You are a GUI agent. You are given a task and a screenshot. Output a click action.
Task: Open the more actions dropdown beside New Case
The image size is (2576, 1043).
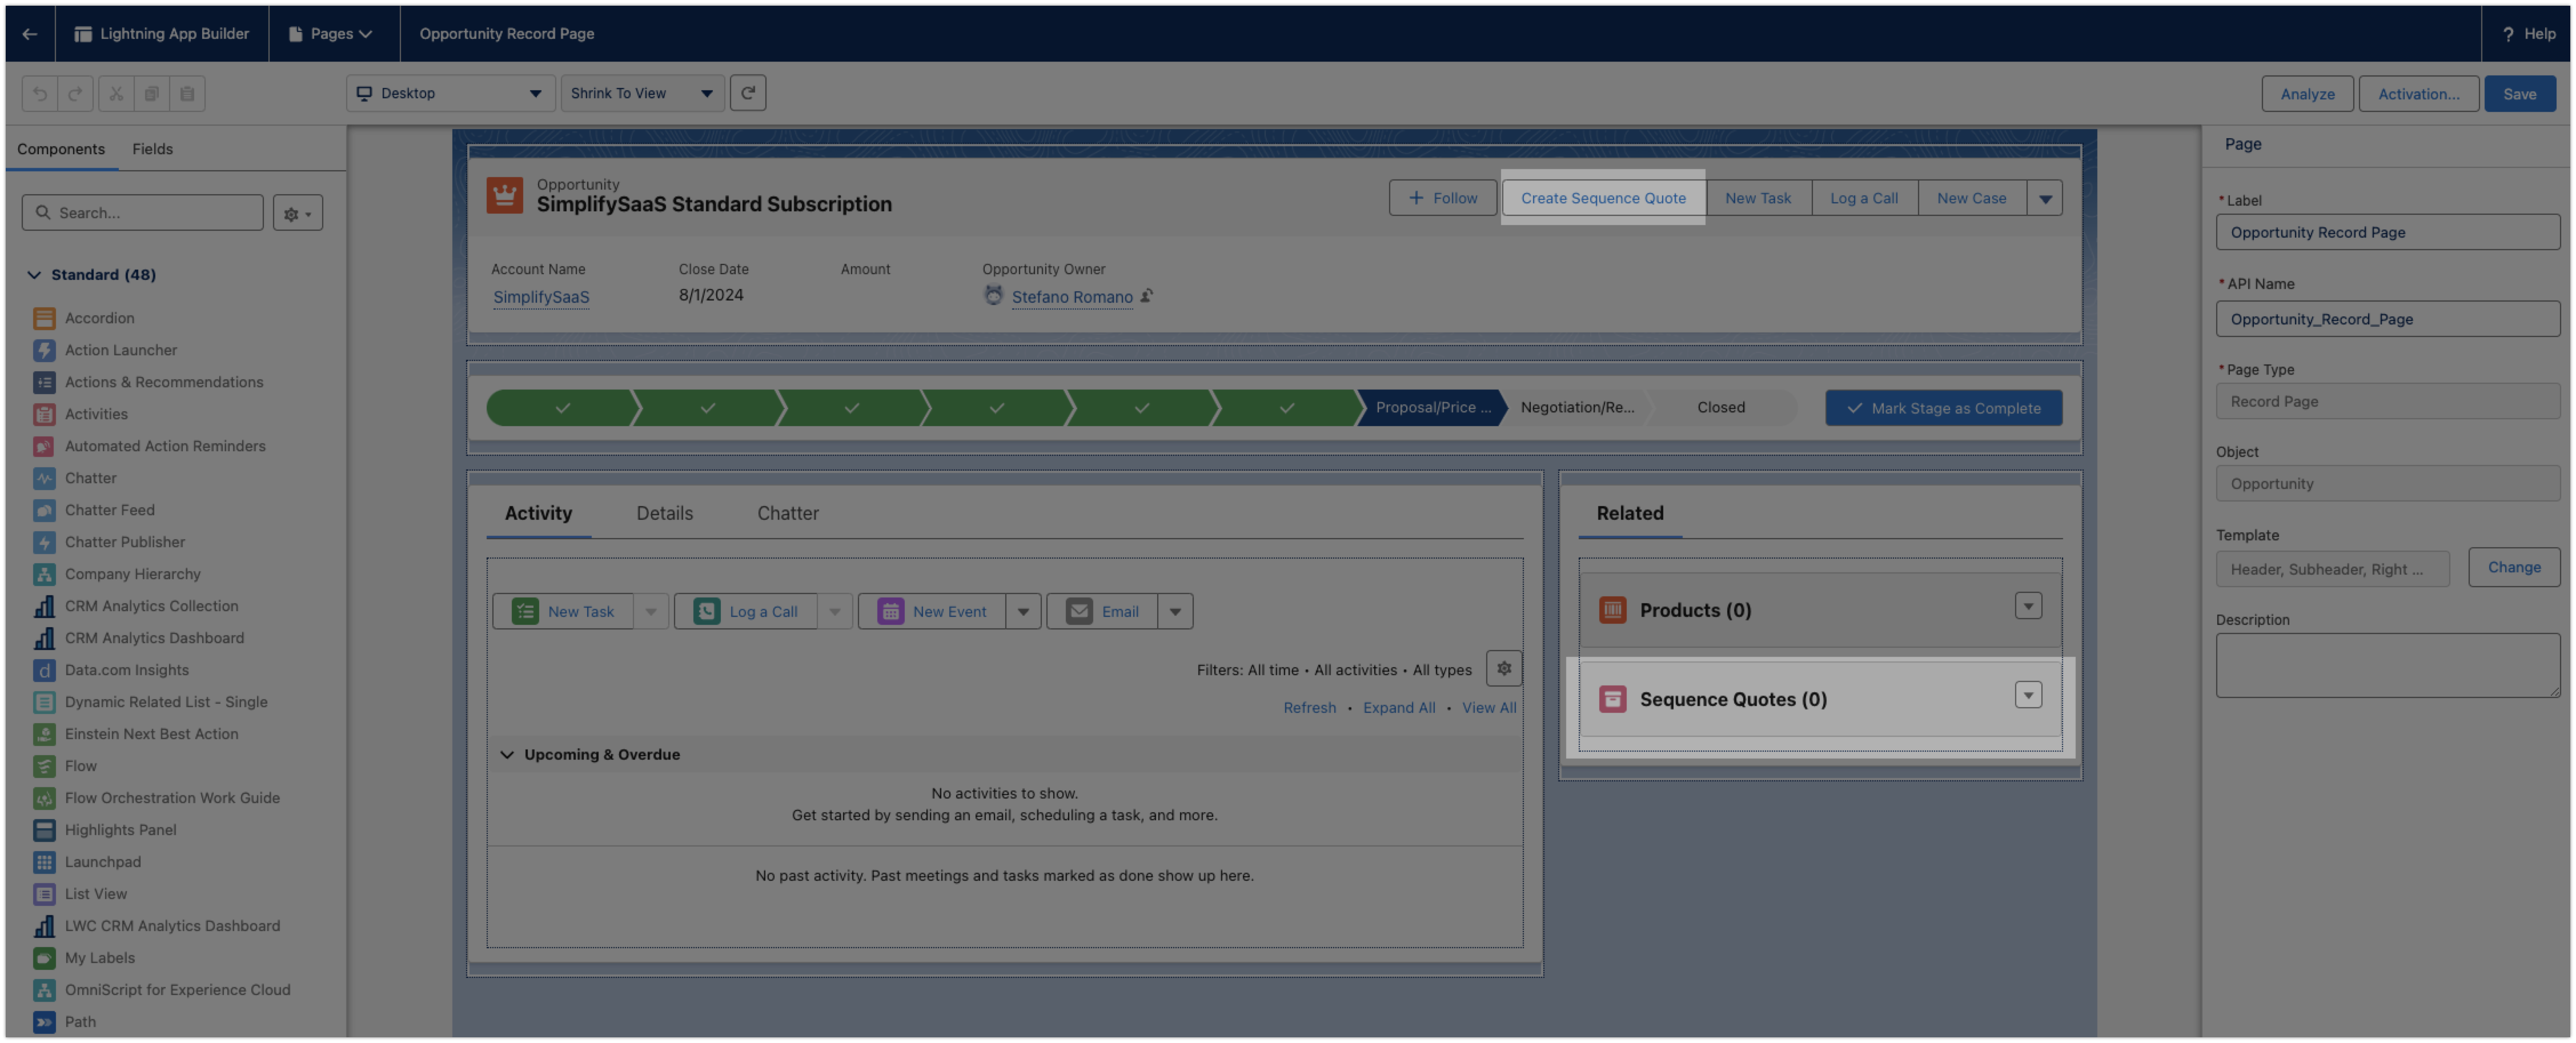click(x=2045, y=198)
